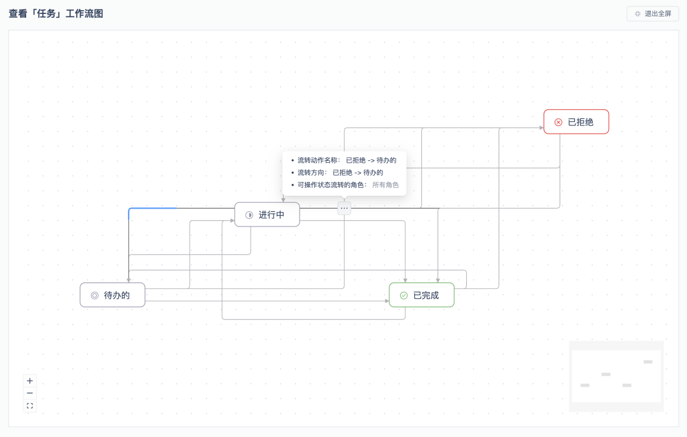The width and height of the screenshot is (687, 437).
Task: Click the blue highlighted transition line segment
Action: 153,208
